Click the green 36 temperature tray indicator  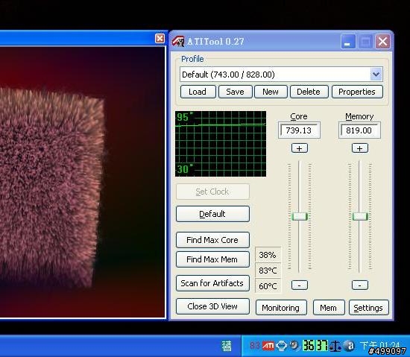309,346
